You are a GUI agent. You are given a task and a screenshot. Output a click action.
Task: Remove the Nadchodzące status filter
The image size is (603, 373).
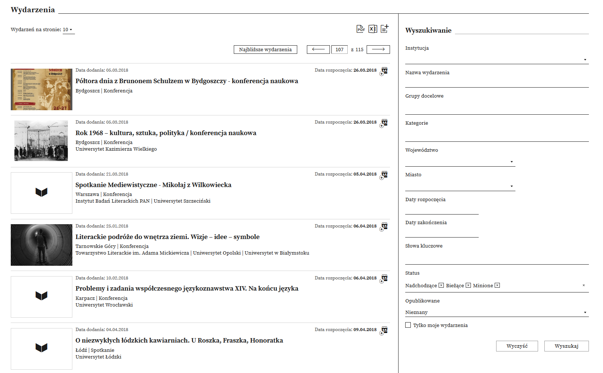(x=441, y=285)
